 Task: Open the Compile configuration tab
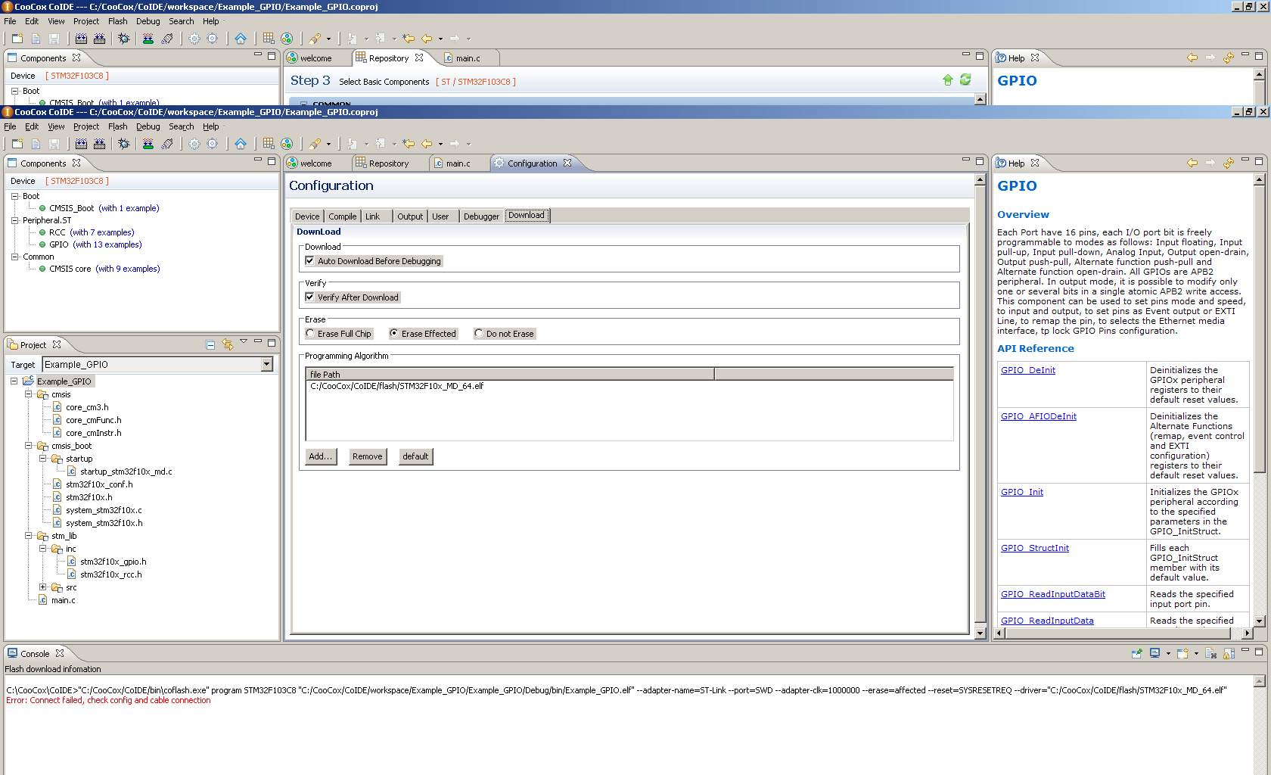(342, 216)
